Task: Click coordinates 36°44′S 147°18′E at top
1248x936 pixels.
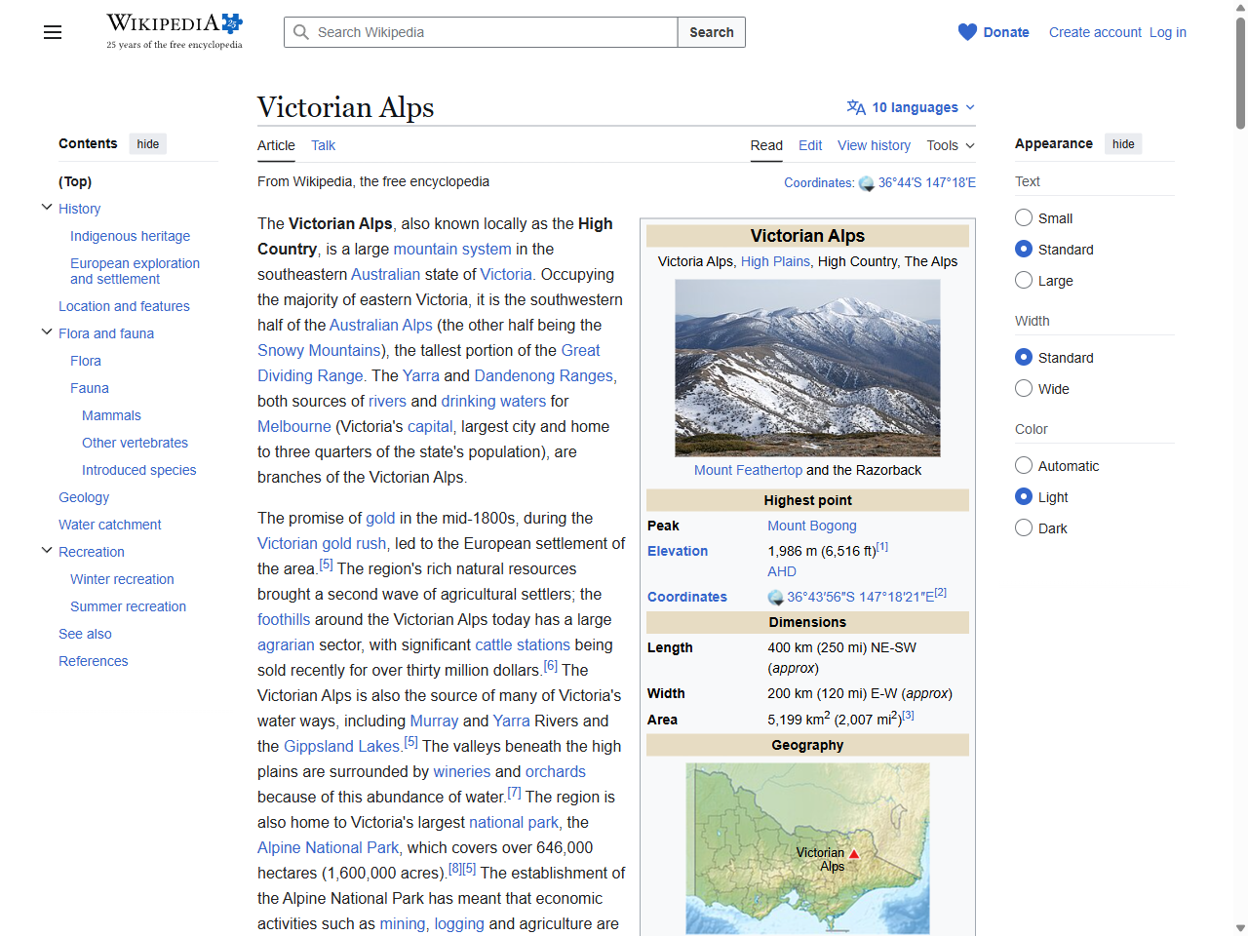Action: (926, 182)
